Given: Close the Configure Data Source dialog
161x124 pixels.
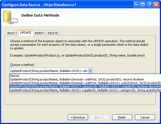Looking at the screenshot, I should pyautogui.click(x=156, y=5).
